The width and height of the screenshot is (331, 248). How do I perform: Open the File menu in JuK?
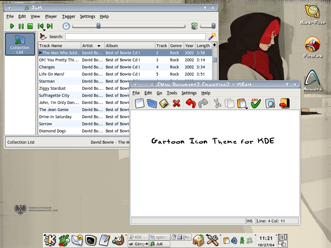(10, 16)
